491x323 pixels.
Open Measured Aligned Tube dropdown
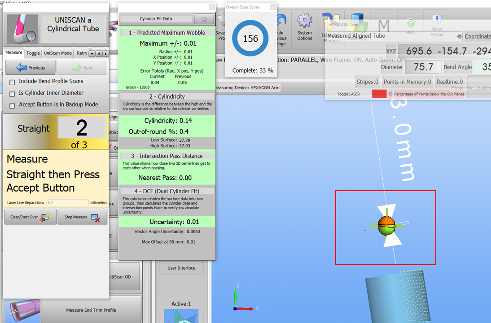[x=459, y=36]
